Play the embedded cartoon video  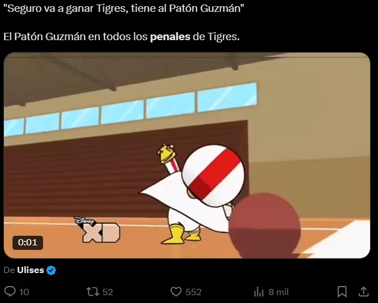[x=187, y=155]
